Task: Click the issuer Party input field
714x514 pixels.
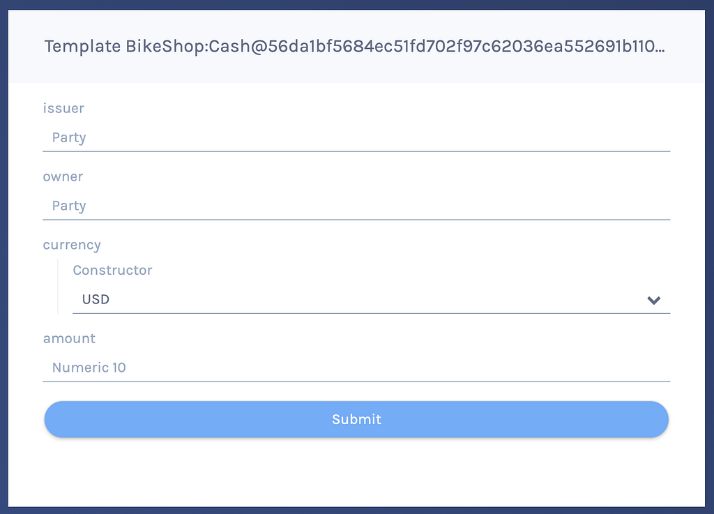Action: [356, 137]
